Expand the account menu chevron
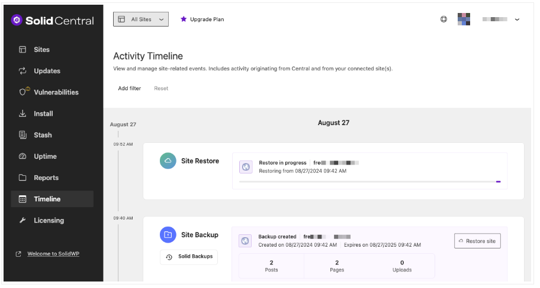 pos(517,19)
